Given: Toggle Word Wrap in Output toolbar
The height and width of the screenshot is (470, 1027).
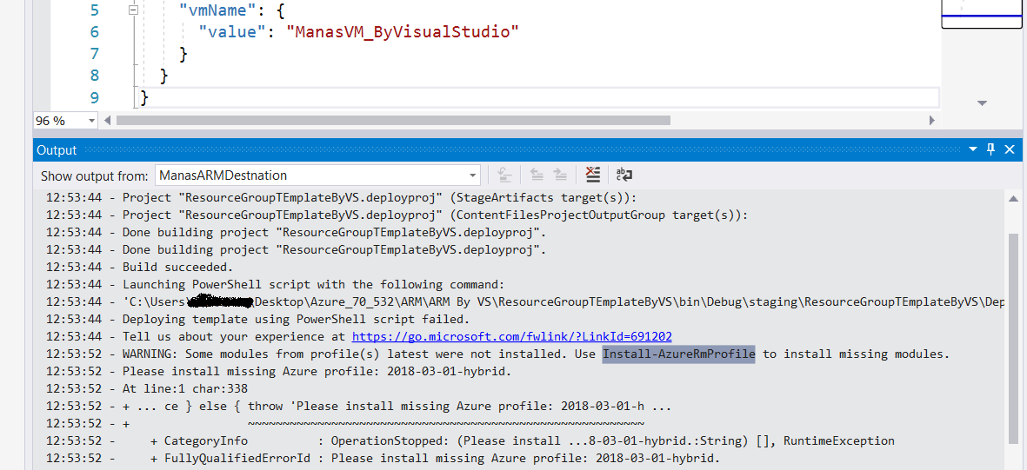Looking at the screenshot, I should [624, 175].
